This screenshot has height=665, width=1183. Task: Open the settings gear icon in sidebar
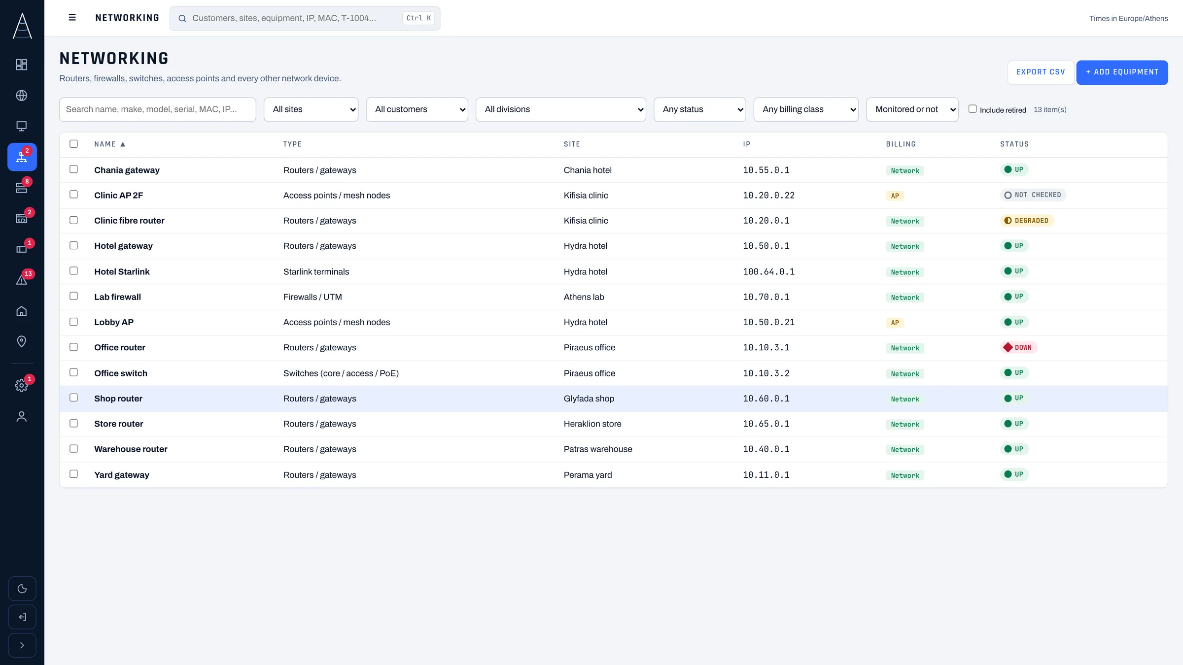(22, 385)
